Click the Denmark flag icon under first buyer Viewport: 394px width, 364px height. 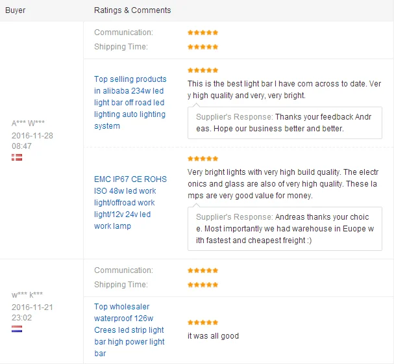tap(17, 157)
